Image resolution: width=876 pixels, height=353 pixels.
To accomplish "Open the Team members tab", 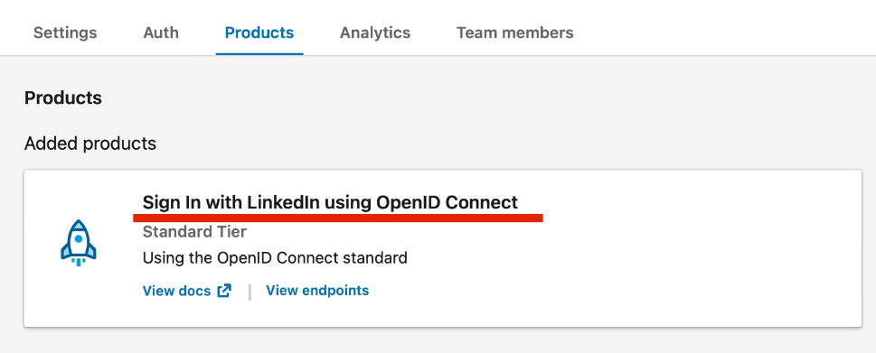I will coord(514,33).
